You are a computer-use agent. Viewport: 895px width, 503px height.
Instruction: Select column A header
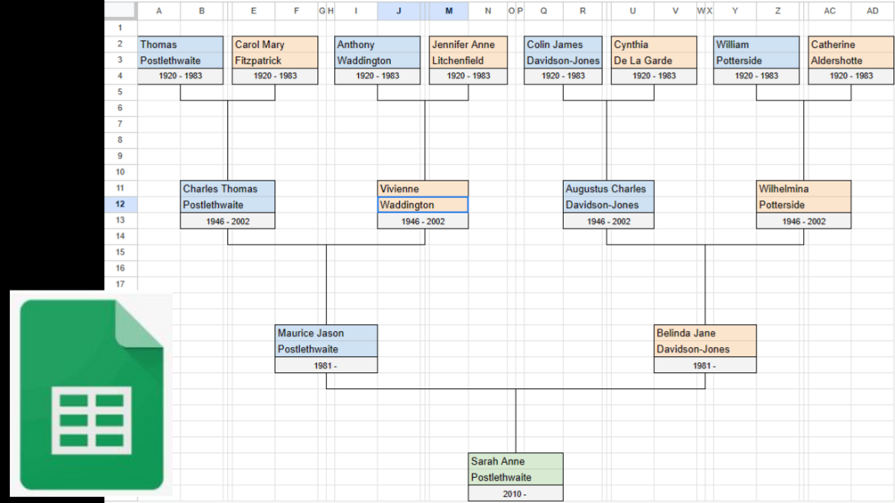[159, 11]
